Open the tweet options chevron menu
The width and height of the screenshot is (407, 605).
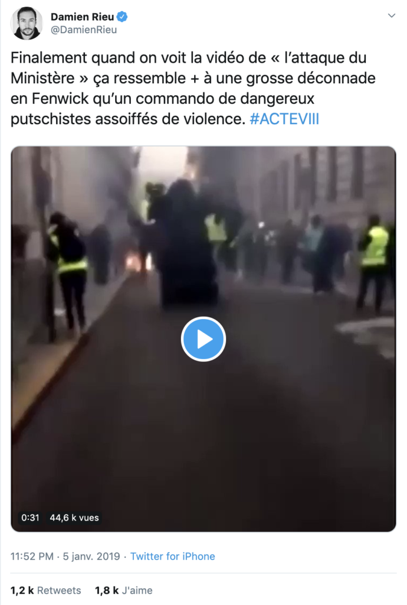392,16
